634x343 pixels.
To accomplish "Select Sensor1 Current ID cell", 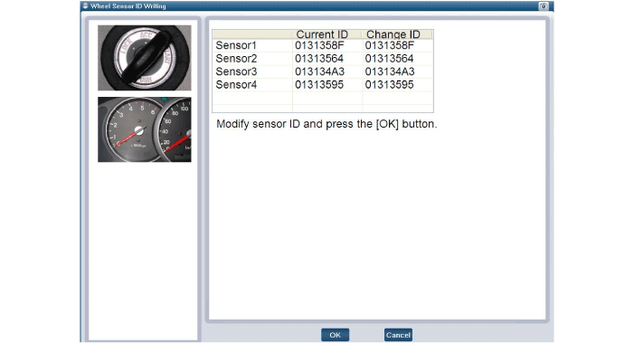I will tap(327, 45).
